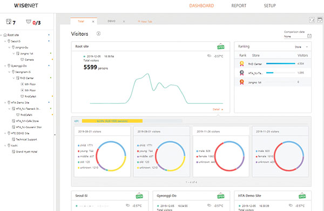Click the HTA_NJ-Te... ranking visitors bar

281,72
